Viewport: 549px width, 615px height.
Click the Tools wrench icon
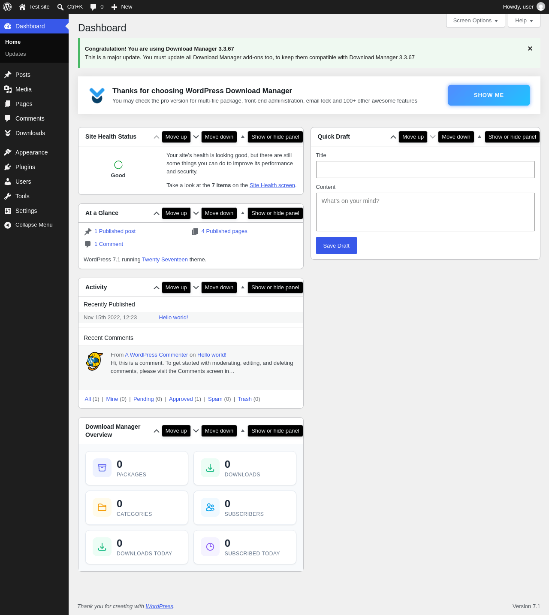[8, 196]
